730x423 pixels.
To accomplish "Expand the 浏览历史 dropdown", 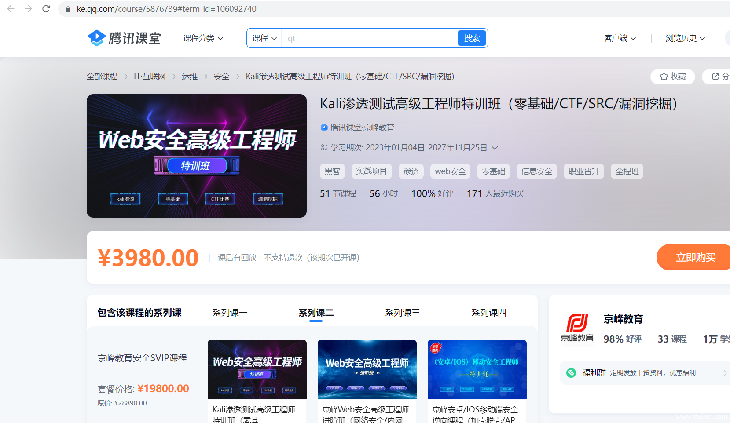I will click(x=685, y=38).
